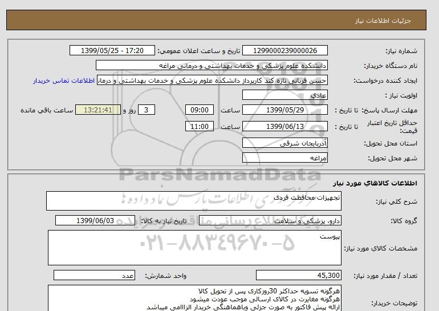Viewport: 439px width, 311px height.
Task: Click the گروه کالا label
Action: click(x=404, y=221)
